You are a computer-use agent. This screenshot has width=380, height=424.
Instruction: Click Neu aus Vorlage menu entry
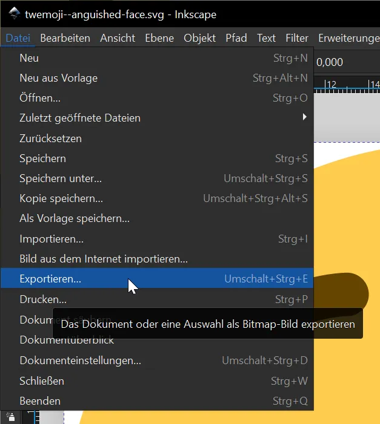(x=58, y=77)
